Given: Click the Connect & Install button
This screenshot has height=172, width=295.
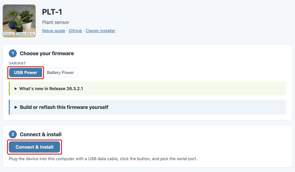Looking at the screenshot, I should 35,147.
